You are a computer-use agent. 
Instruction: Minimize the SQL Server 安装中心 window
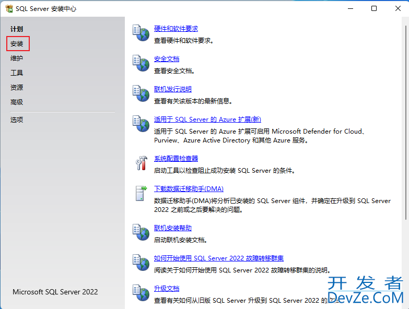pyautogui.click(x=350, y=8)
